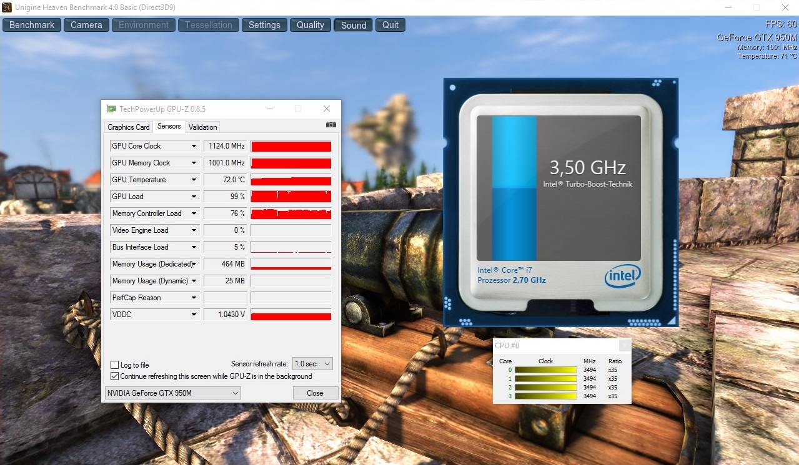
Task: Click the Core 3 clock bar
Action: point(545,396)
